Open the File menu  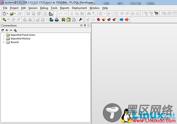tap(5, 8)
